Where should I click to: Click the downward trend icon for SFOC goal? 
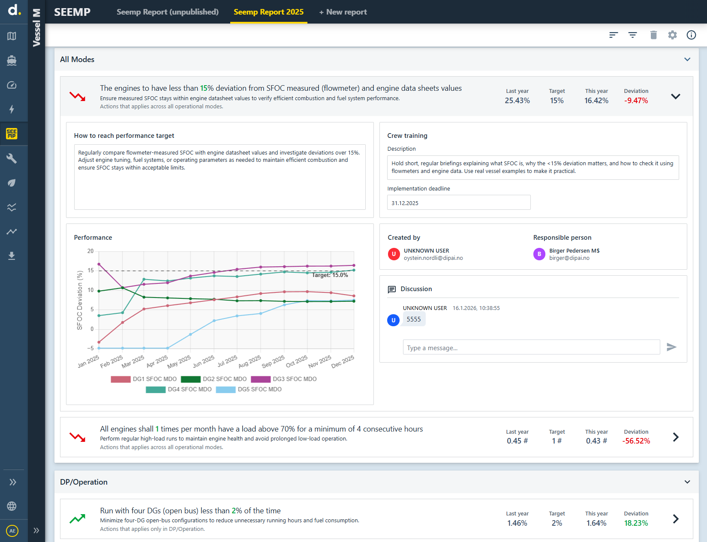tap(78, 96)
